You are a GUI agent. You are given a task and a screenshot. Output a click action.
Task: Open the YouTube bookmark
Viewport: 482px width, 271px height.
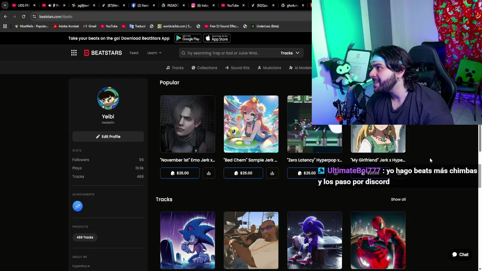(x=109, y=26)
